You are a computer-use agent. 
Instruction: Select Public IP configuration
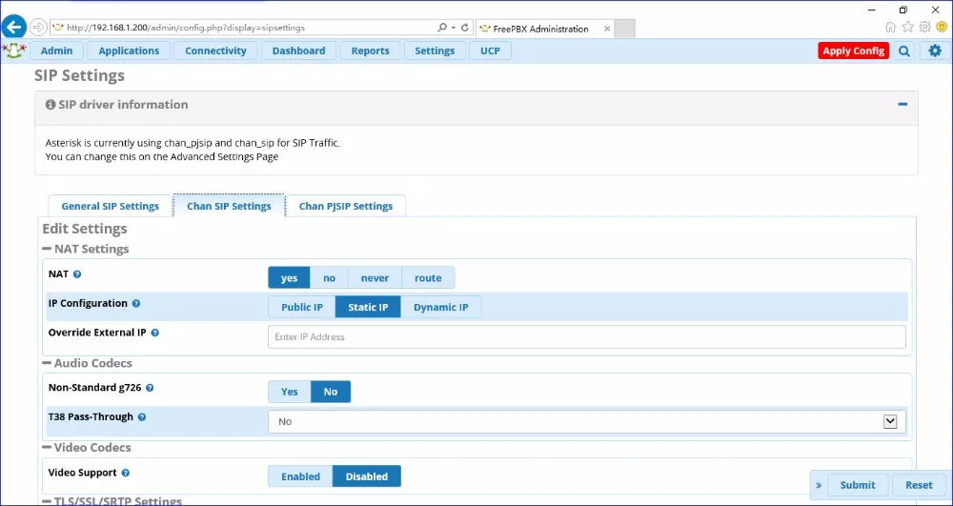point(302,307)
